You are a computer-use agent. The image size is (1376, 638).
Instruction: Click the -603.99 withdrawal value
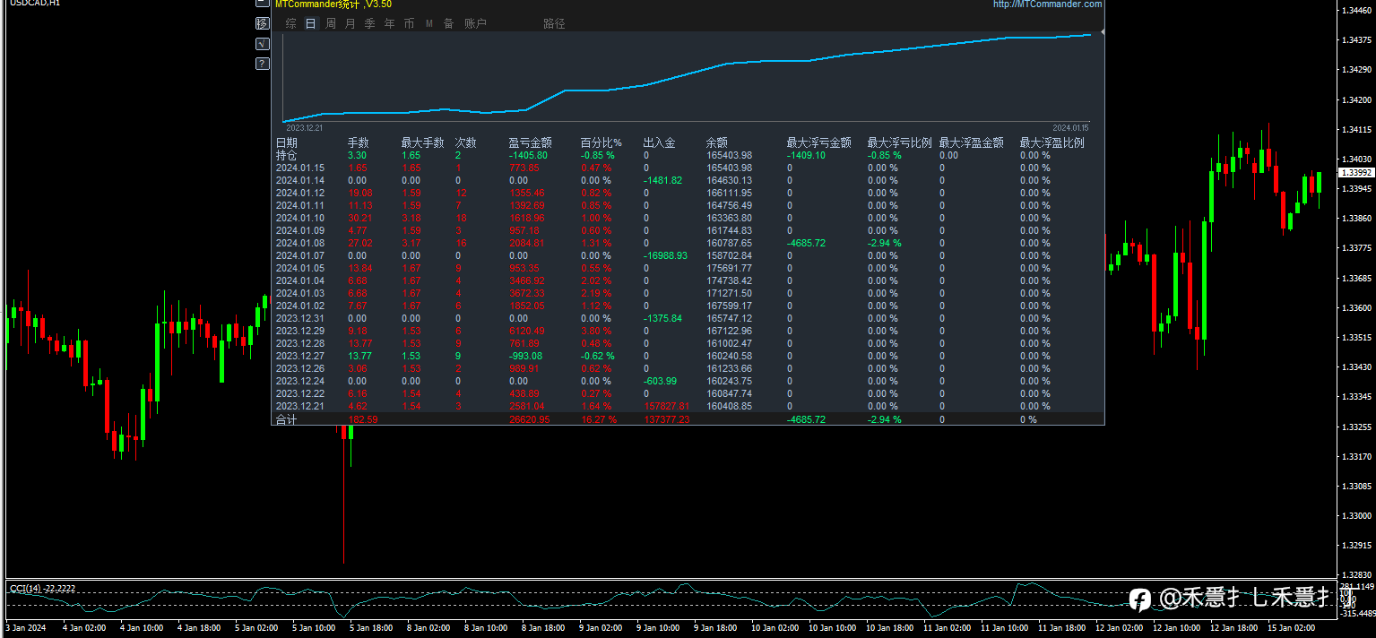pos(660,381)
